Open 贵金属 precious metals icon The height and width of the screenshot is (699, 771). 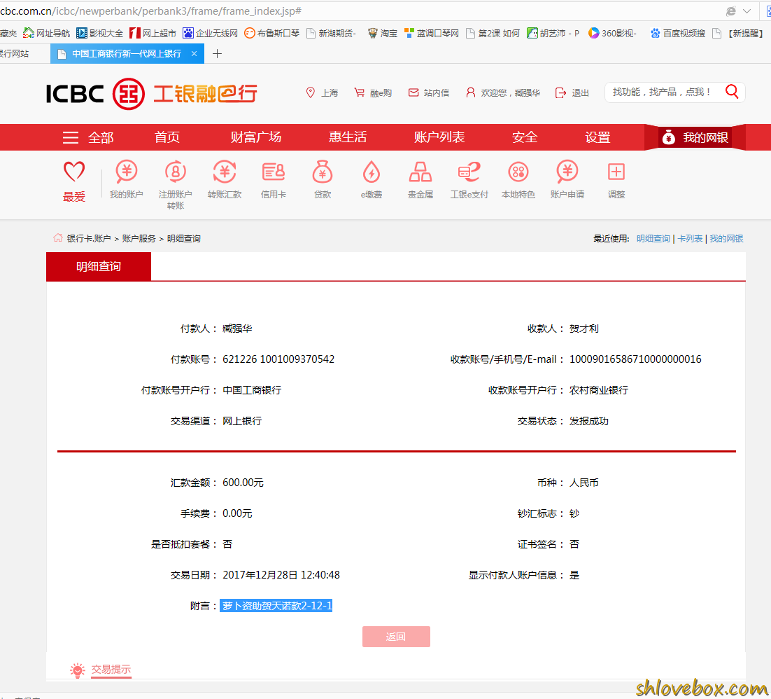420,172
